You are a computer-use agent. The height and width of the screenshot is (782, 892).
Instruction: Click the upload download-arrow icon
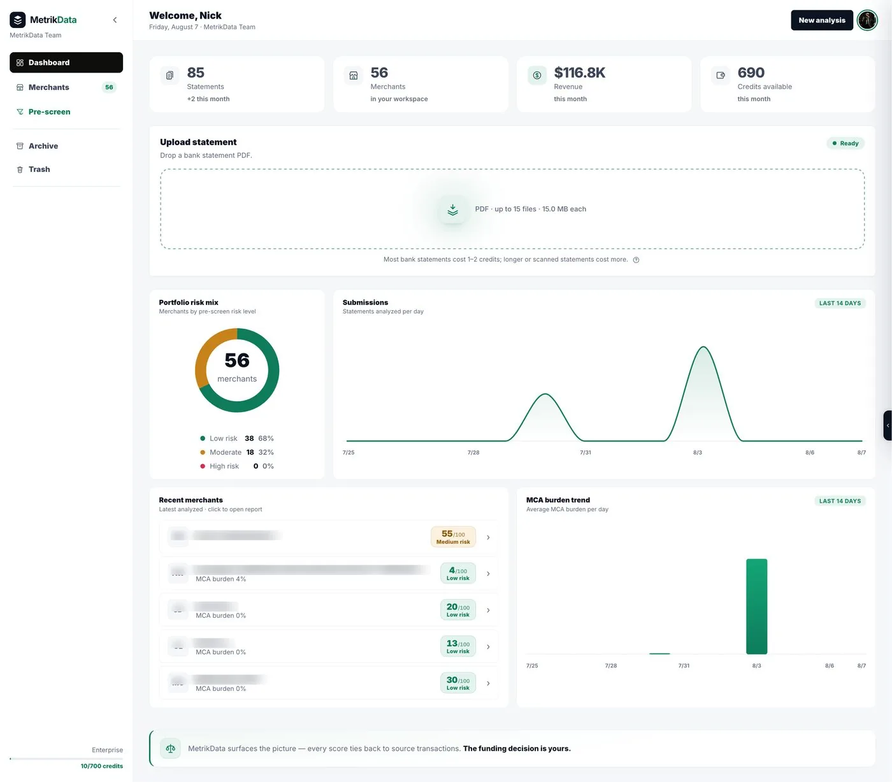pyautogui.click(x=452, y=210)
